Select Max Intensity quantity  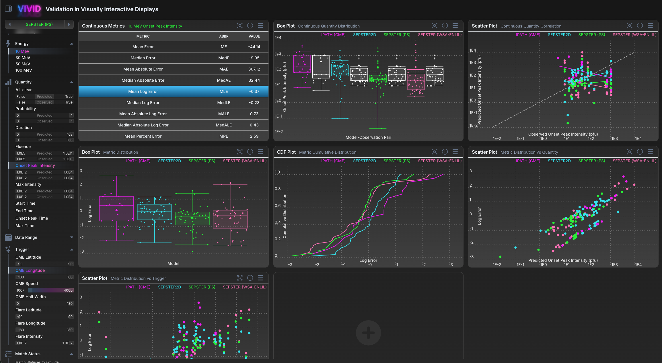tap(28, 184)
